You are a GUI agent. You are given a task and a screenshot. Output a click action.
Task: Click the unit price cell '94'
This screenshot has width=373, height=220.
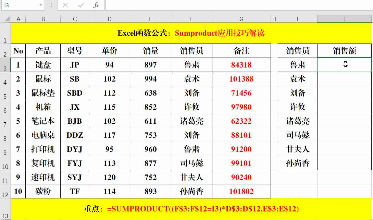(109, 65)
